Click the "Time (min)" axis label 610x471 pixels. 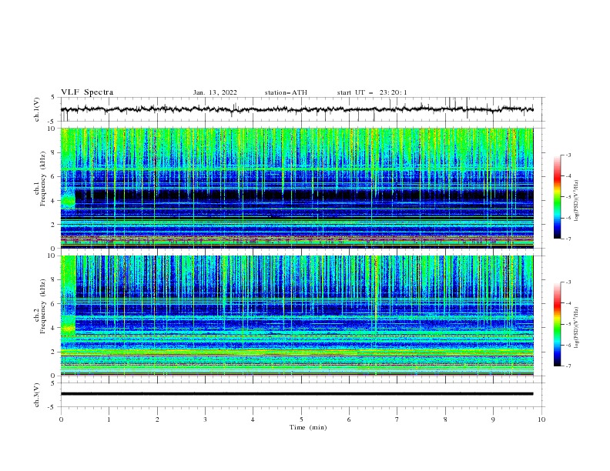pyautogui.click(x=308, y=427)
